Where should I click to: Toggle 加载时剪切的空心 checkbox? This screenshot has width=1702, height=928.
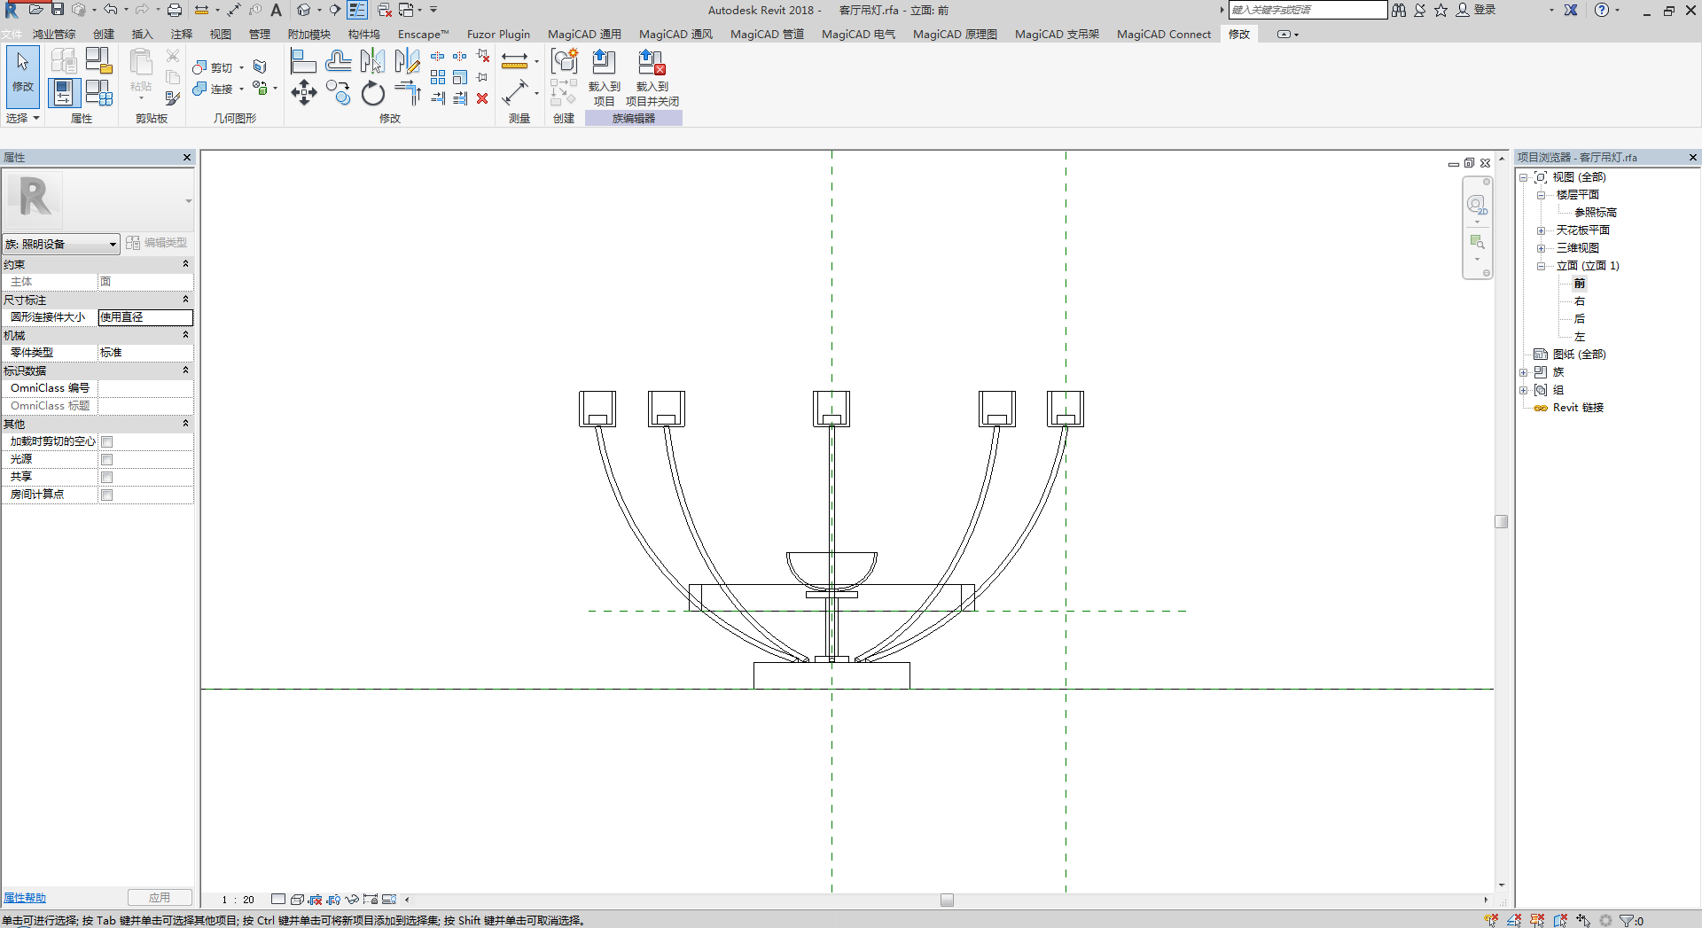tap(106, 441)
